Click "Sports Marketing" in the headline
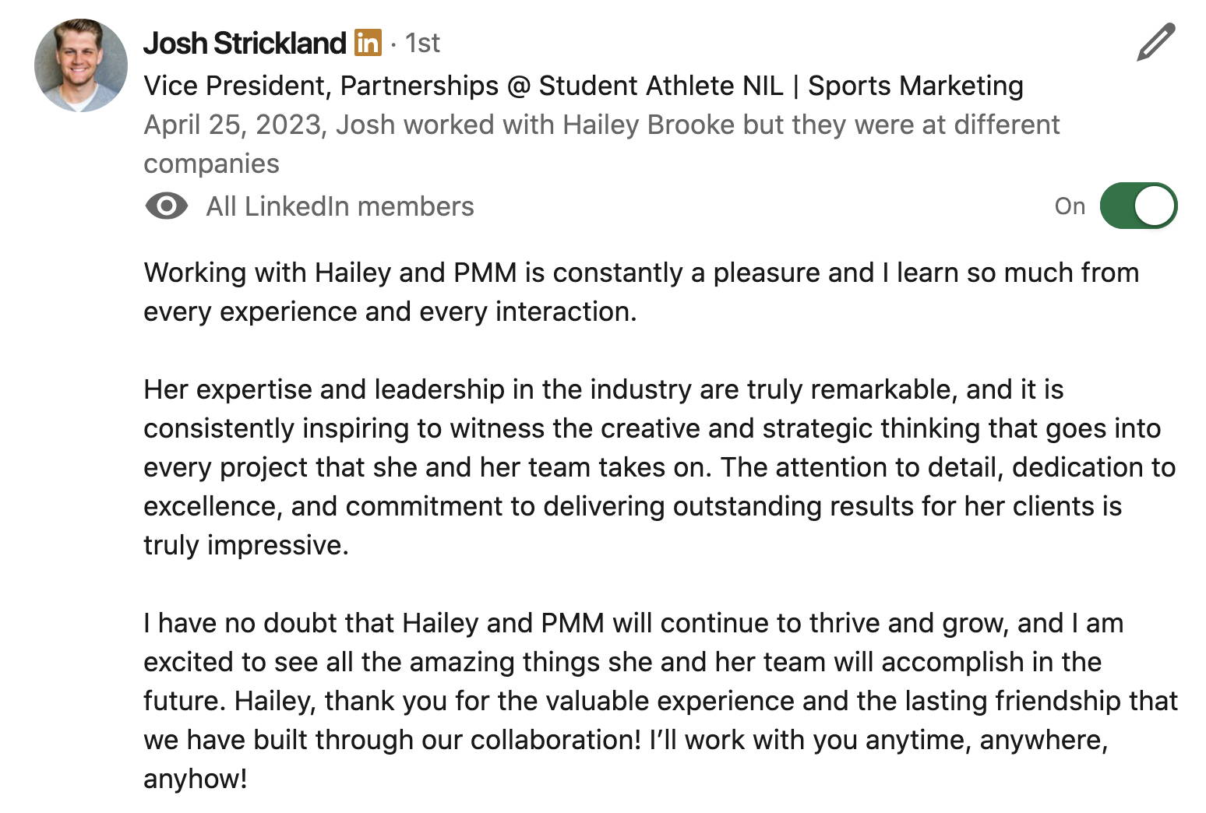Image resolution: width=1206 pixels, height=813 pixels. click(915, 86)
